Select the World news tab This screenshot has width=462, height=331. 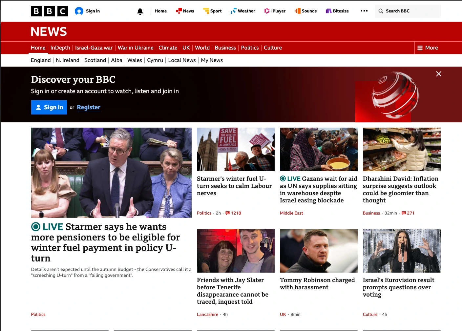tap(202, 48)
